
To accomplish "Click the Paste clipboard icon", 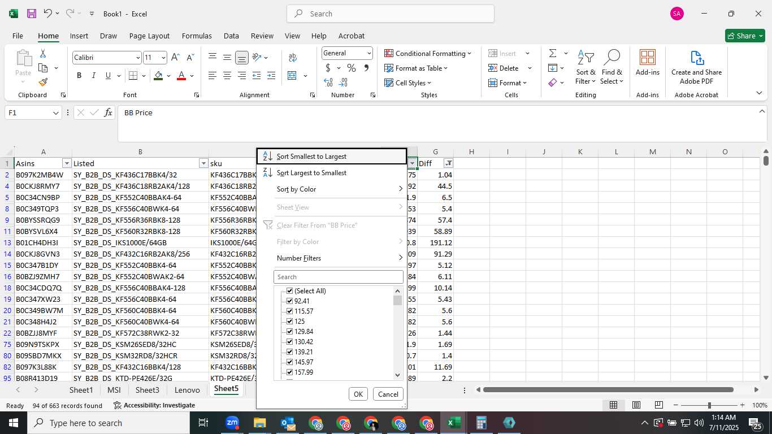I will (24, 58).
